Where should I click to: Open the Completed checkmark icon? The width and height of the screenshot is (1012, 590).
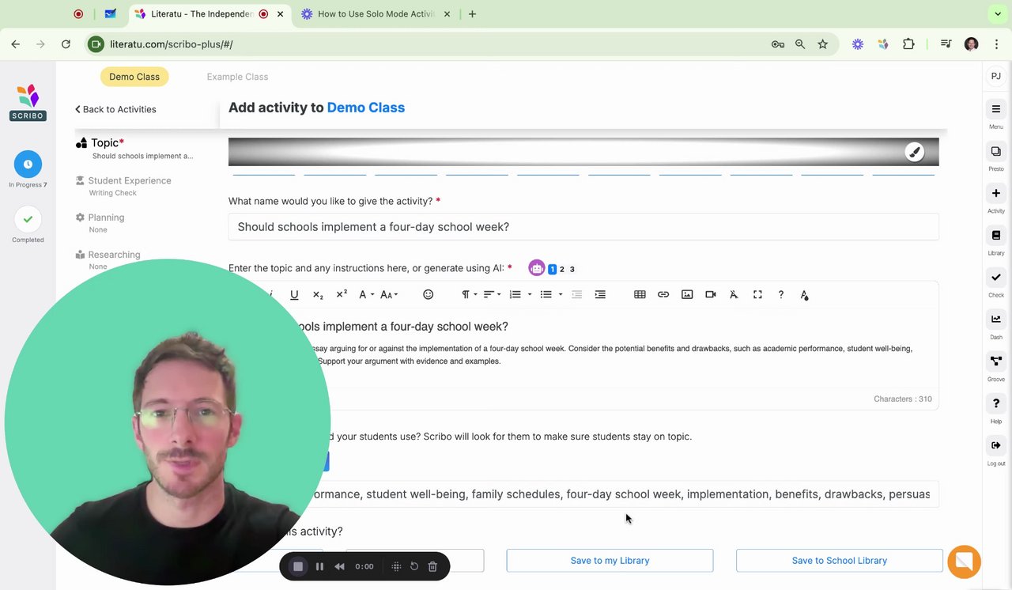(x=28, y=219)
